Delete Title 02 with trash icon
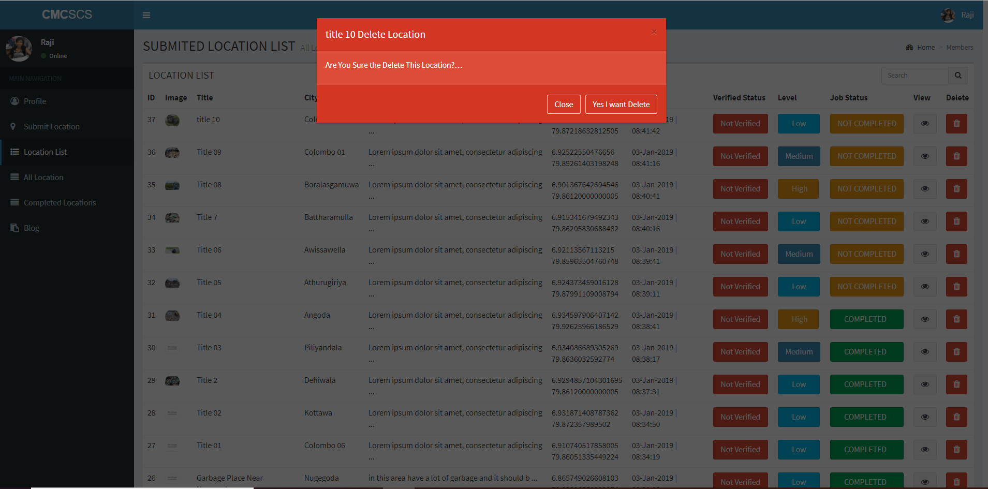The image size is (988, 489). point(956,417)
